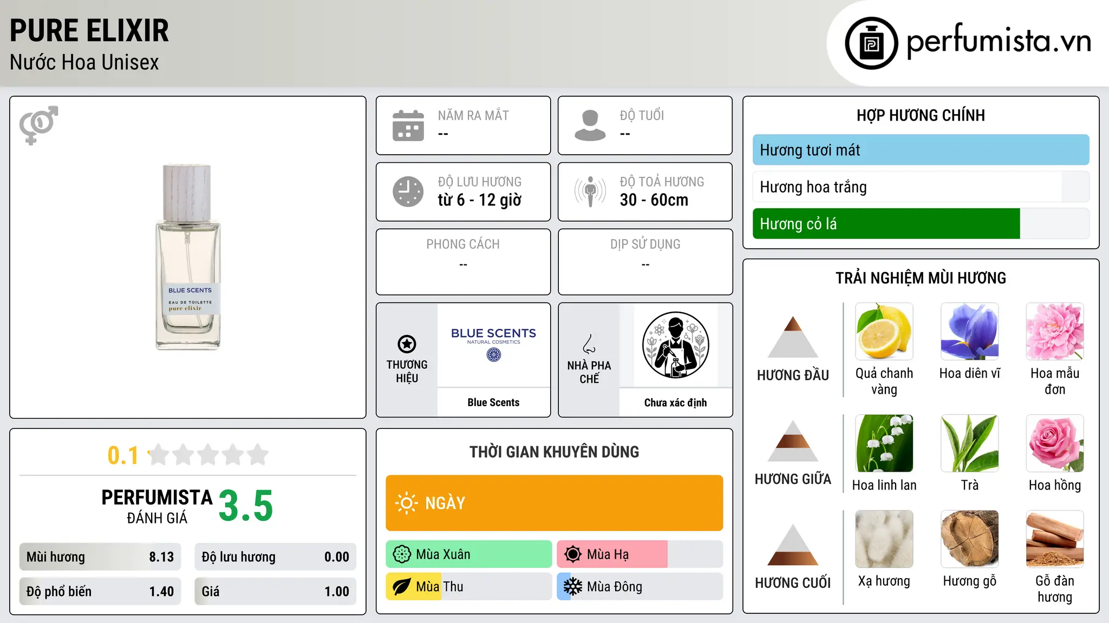Click the Giá score 1.00
Image resolution: width=1109 pixels, height=623 pixels.
(x=276, y=592)
